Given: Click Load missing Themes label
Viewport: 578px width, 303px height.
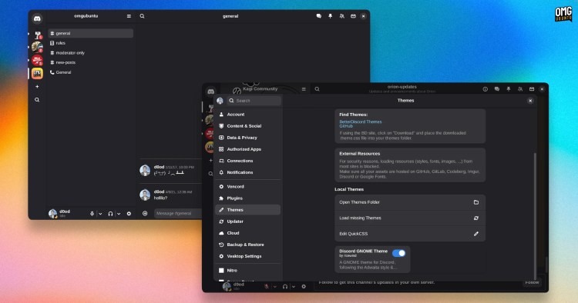Looking at the screenshot, I should click(x=360, y=218).
